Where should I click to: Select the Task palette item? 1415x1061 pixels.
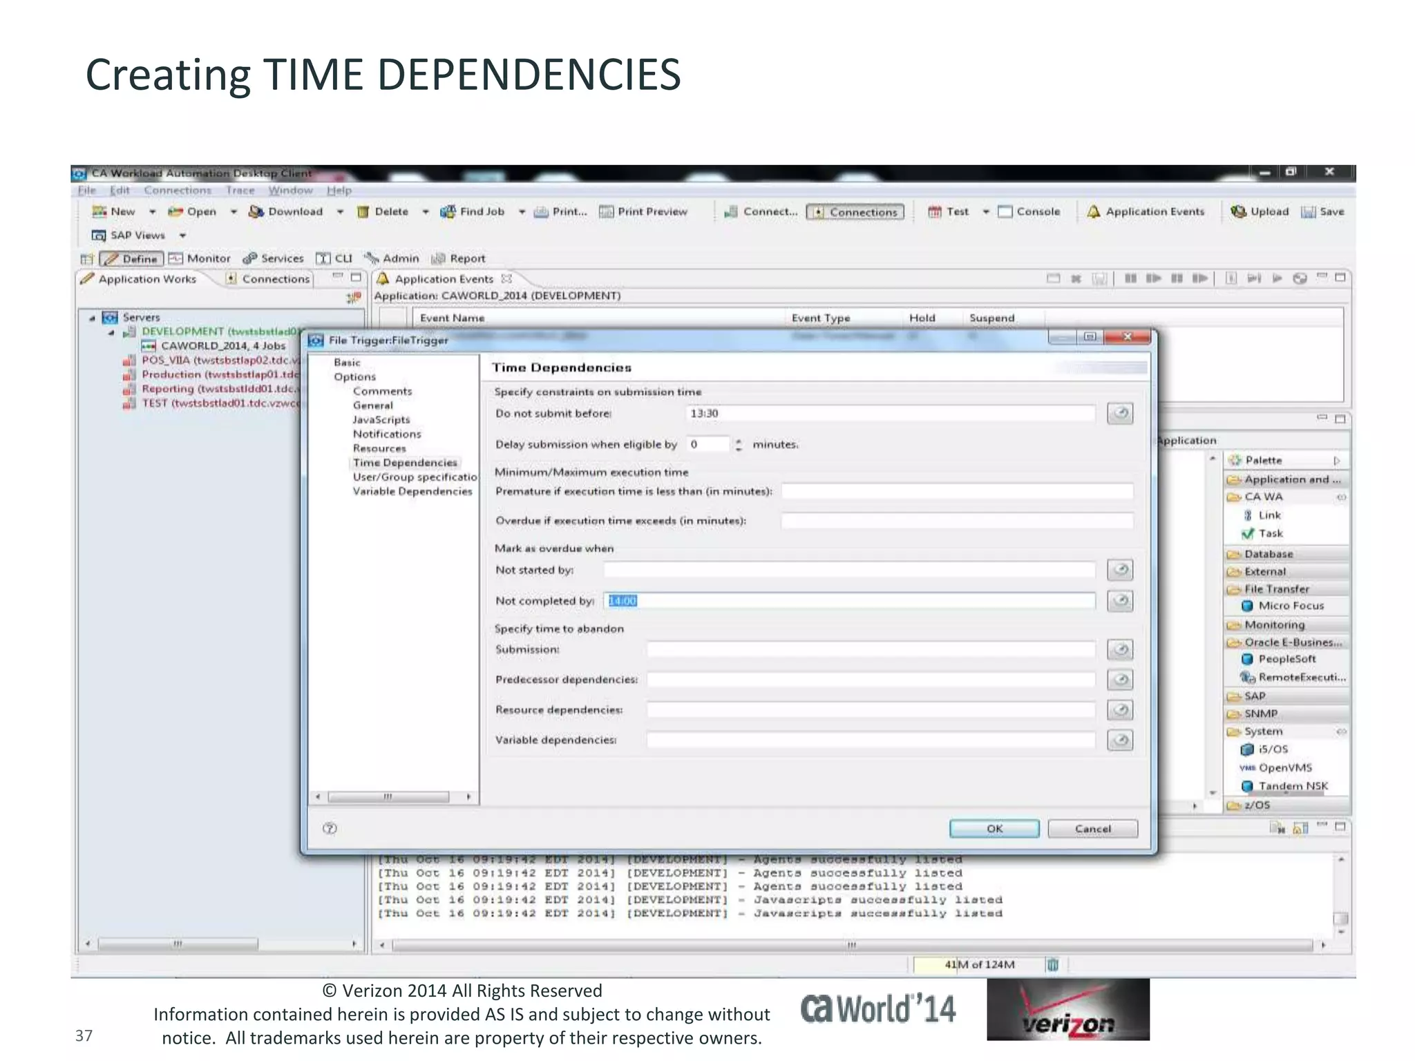1262,533
